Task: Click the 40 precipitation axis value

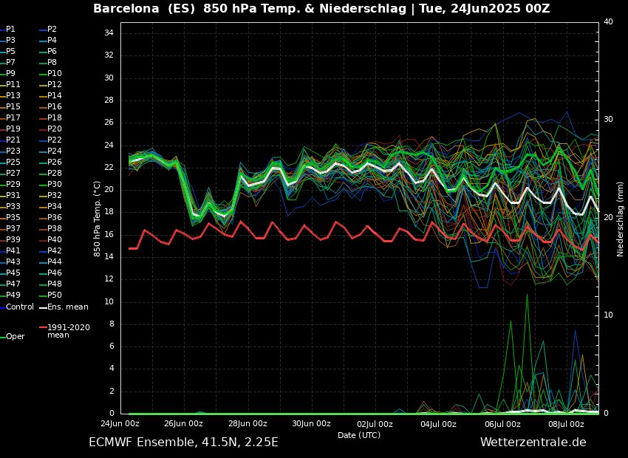Action: click(x=608, y=21)
